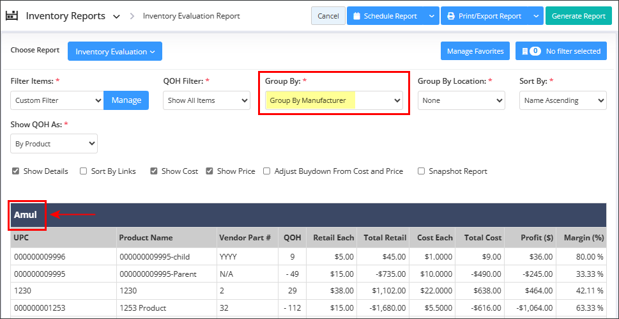Screen dimensions: 619x319
Task: Click the QOH column header
Action: [292, 238]
